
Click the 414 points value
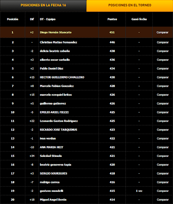pyautogui.click(x=112, y=200)
